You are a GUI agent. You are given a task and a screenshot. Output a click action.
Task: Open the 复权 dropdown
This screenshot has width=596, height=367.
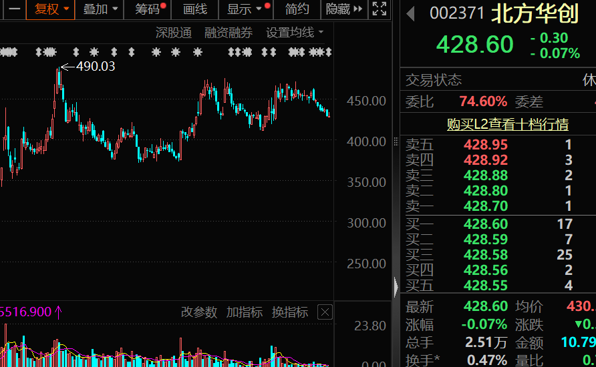[51, 9]
